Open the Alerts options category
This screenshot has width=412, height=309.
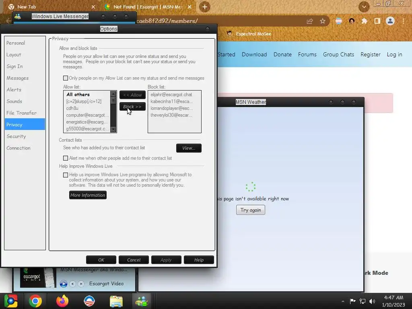click(25, 90)
